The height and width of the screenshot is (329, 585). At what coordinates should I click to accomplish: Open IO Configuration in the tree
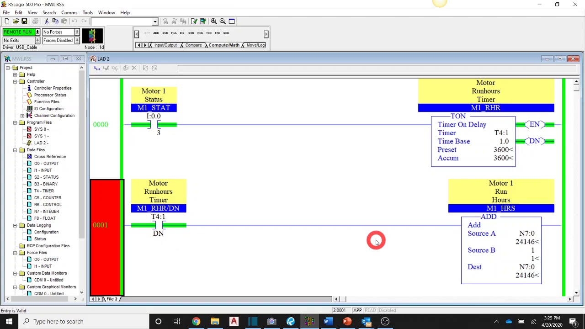tap(48, 108)
